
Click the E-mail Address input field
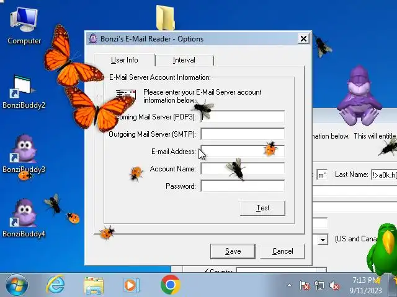(243, 151)
